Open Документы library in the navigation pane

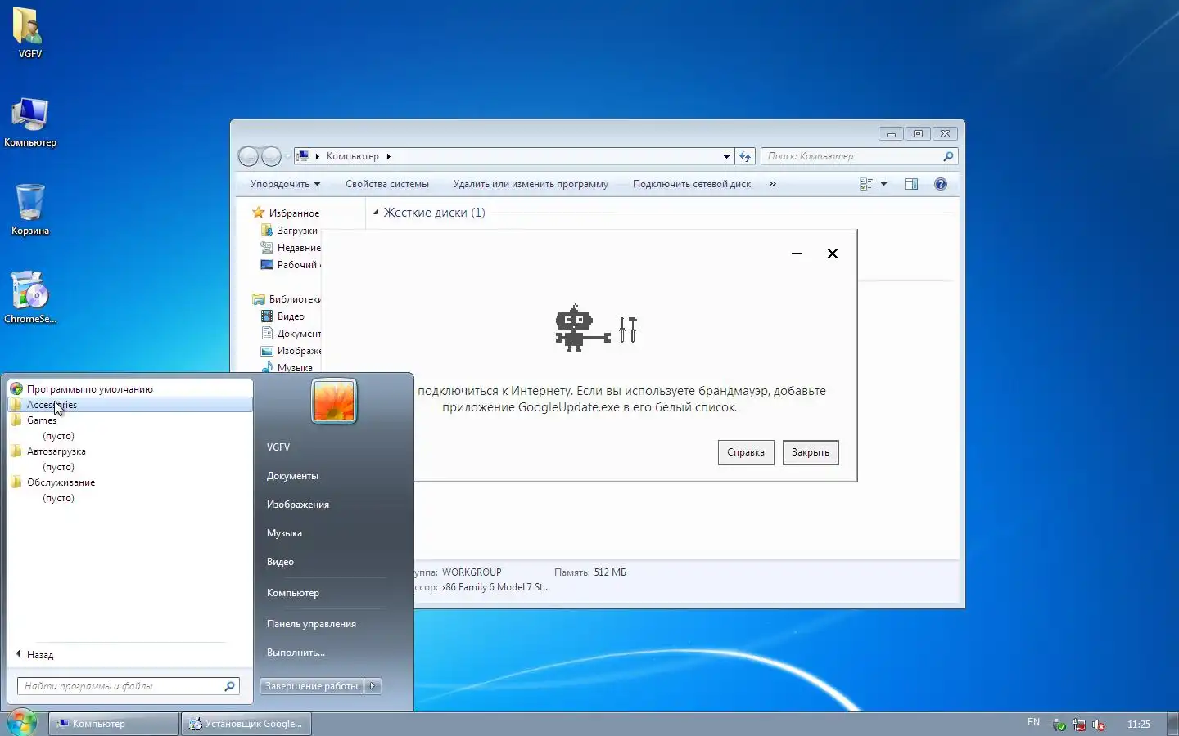291,334
